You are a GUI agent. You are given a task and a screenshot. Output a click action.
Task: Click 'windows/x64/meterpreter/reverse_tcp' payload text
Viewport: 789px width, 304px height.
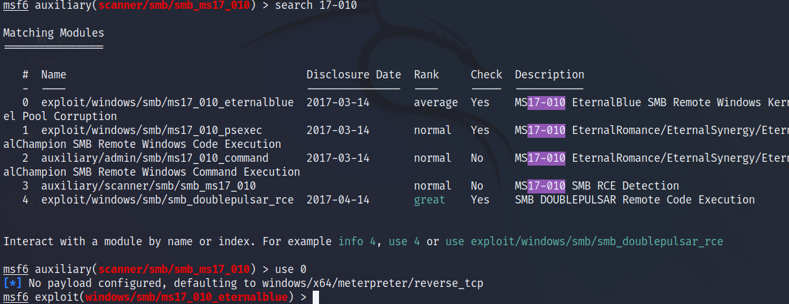coord(373,283)
